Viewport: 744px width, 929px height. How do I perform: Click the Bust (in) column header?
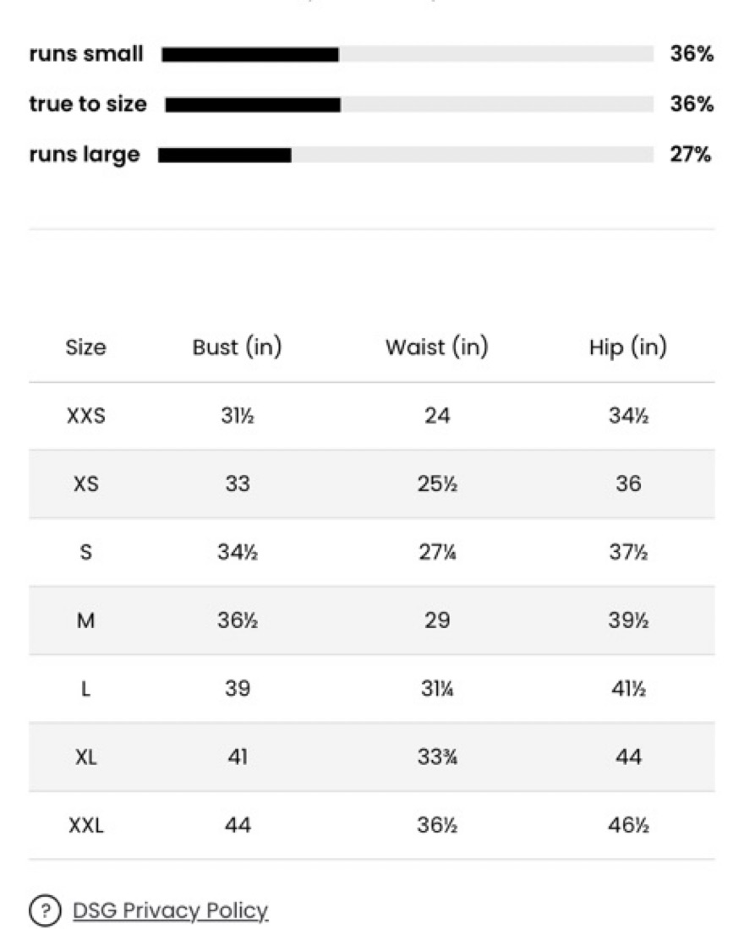tap(237, 347)
